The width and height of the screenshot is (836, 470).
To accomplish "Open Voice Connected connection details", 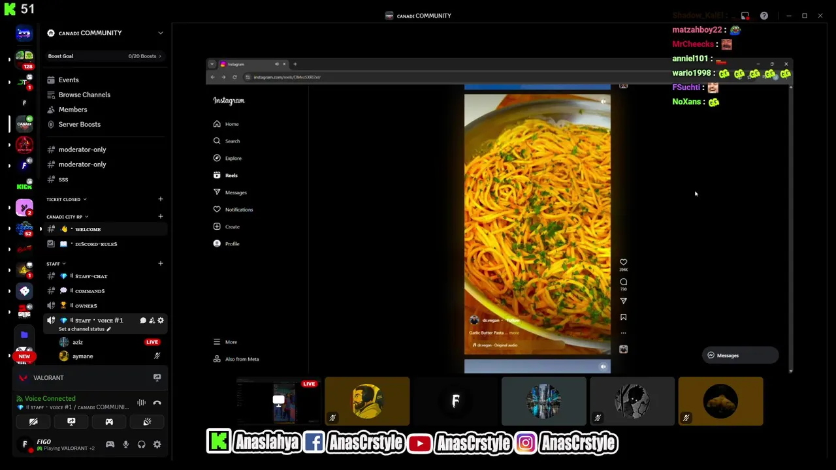I will (50, 398).
